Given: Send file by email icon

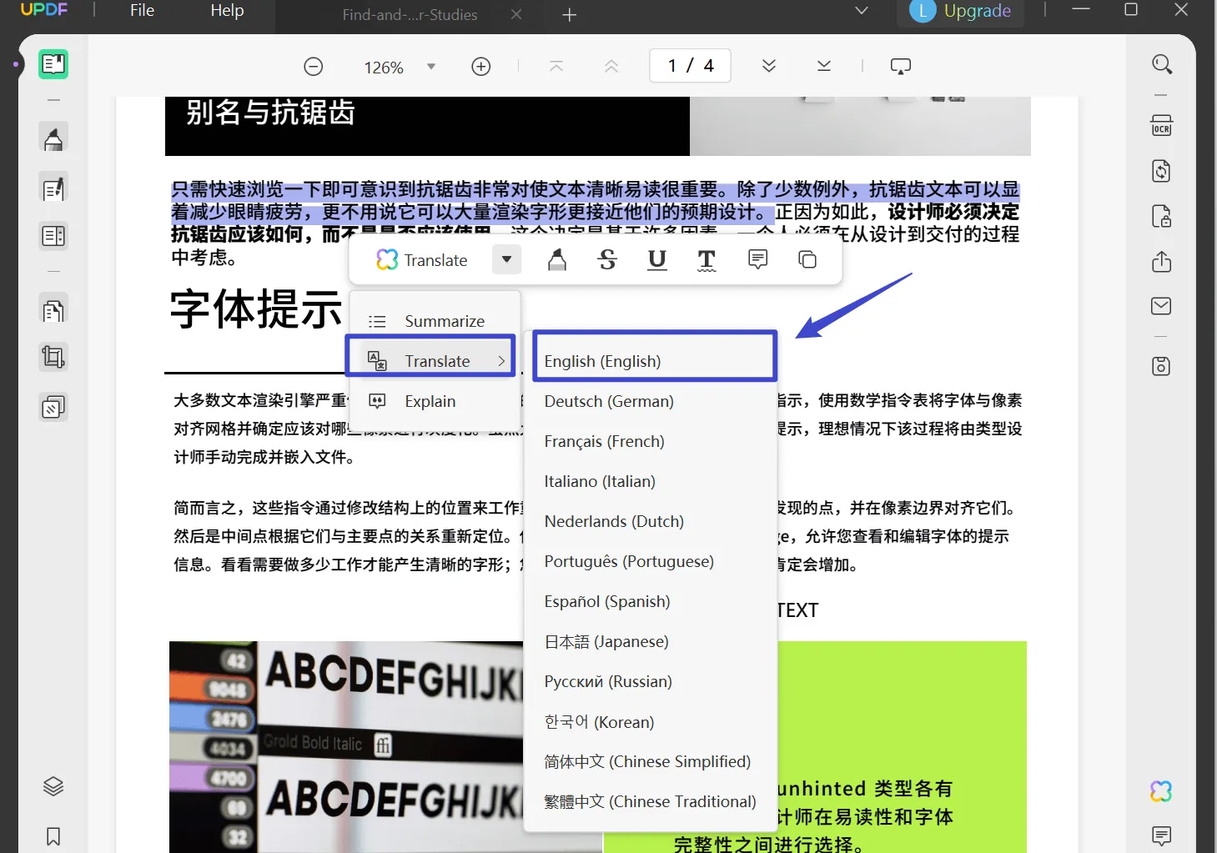Looking at the screenshot, I should click(1161, 306).
